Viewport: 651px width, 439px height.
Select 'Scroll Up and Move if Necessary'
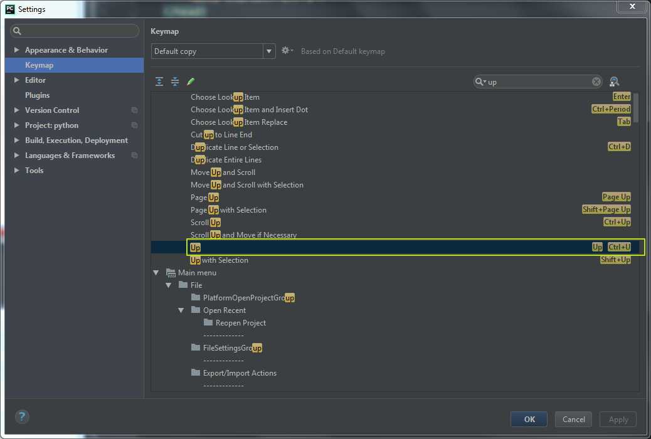point(244,235)
